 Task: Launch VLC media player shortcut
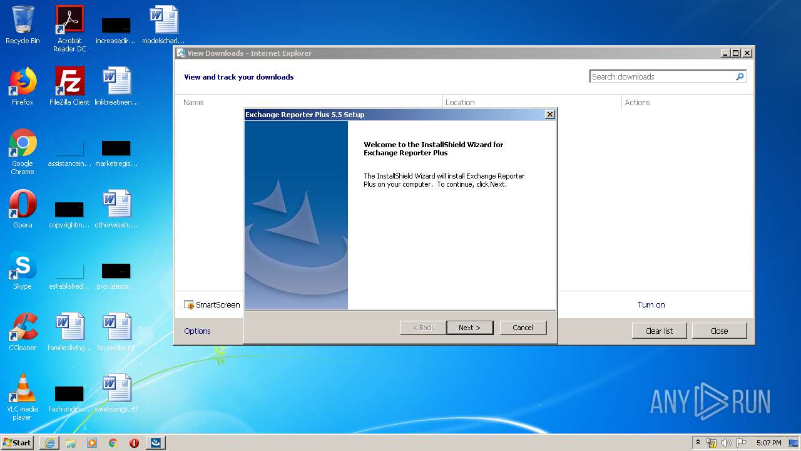click(23, 397)
